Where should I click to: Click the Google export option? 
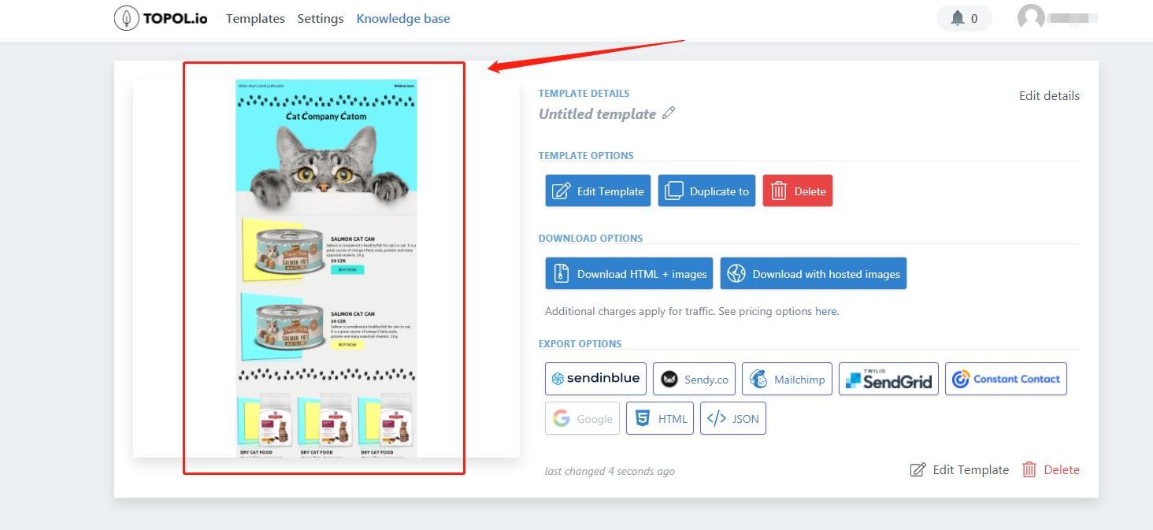point(582,418)
